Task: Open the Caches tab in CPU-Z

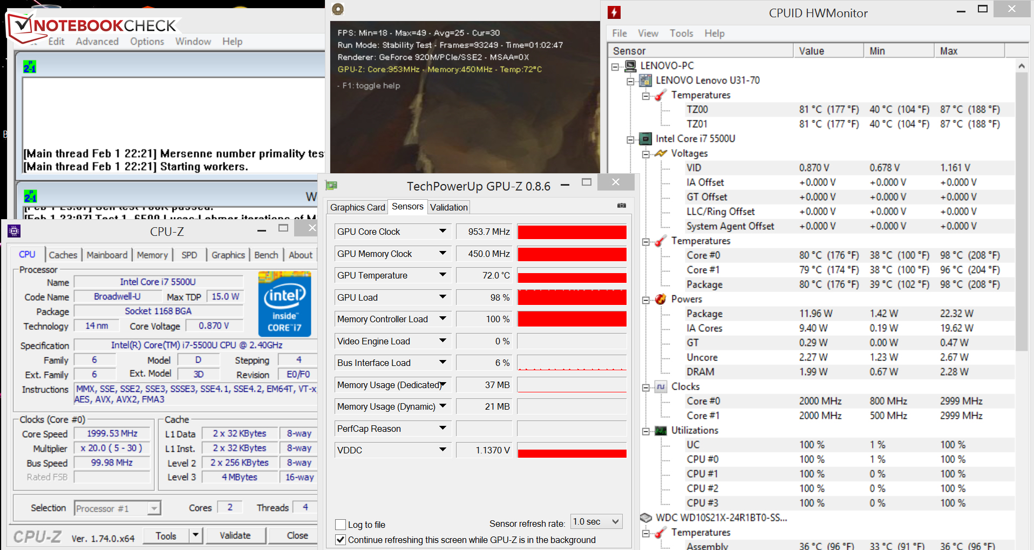Action: pyautogui.click(x=63, y=255)
